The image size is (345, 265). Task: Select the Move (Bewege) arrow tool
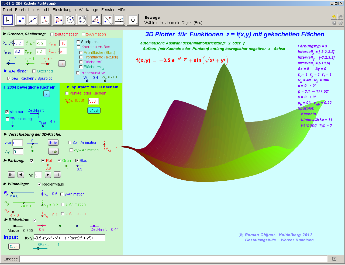coord(8,20)
